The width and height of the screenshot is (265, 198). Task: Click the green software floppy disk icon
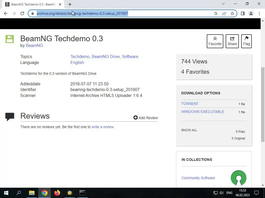point(10,39)
